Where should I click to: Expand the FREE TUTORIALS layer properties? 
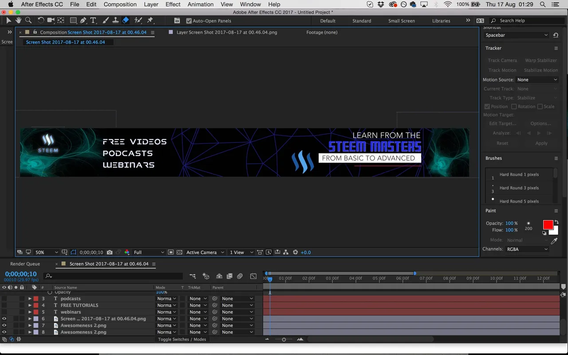pos(30,305)
